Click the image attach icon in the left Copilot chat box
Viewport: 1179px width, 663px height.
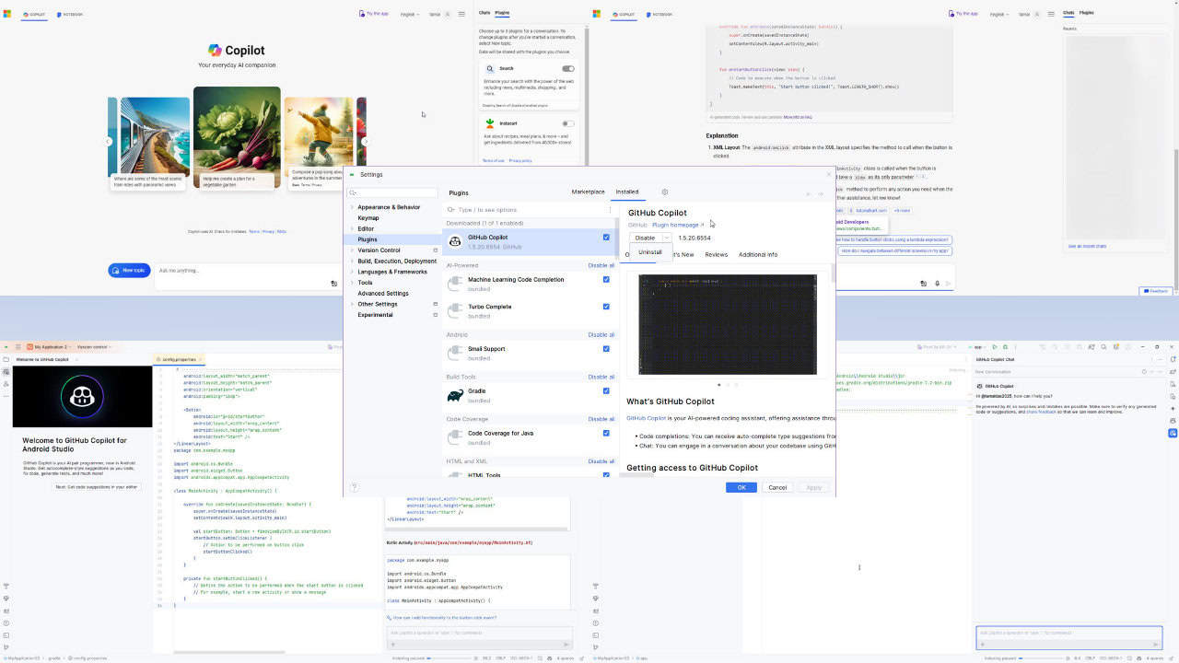334,284
